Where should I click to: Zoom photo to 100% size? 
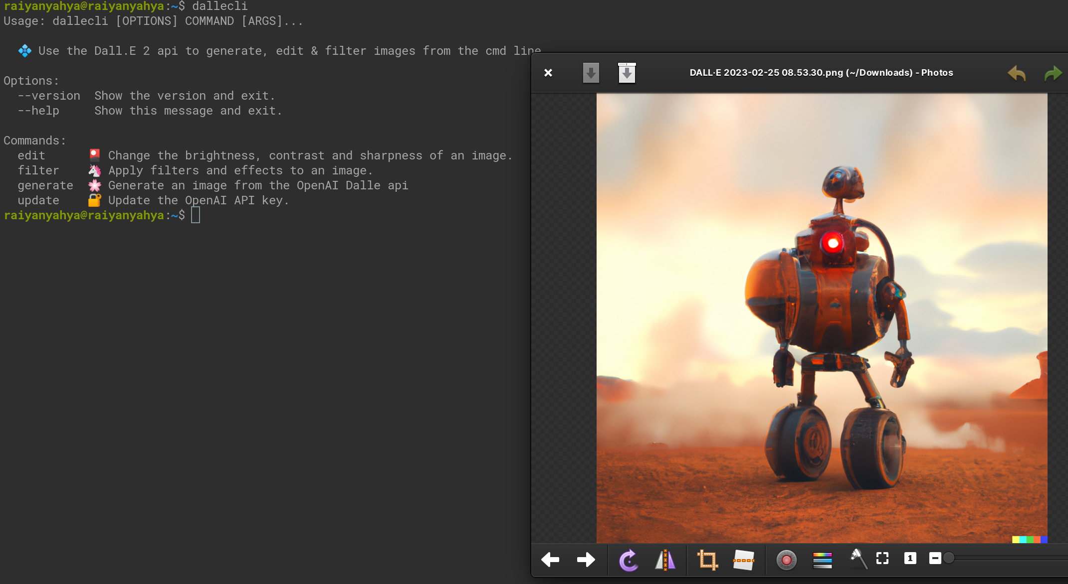pos(910,559)
